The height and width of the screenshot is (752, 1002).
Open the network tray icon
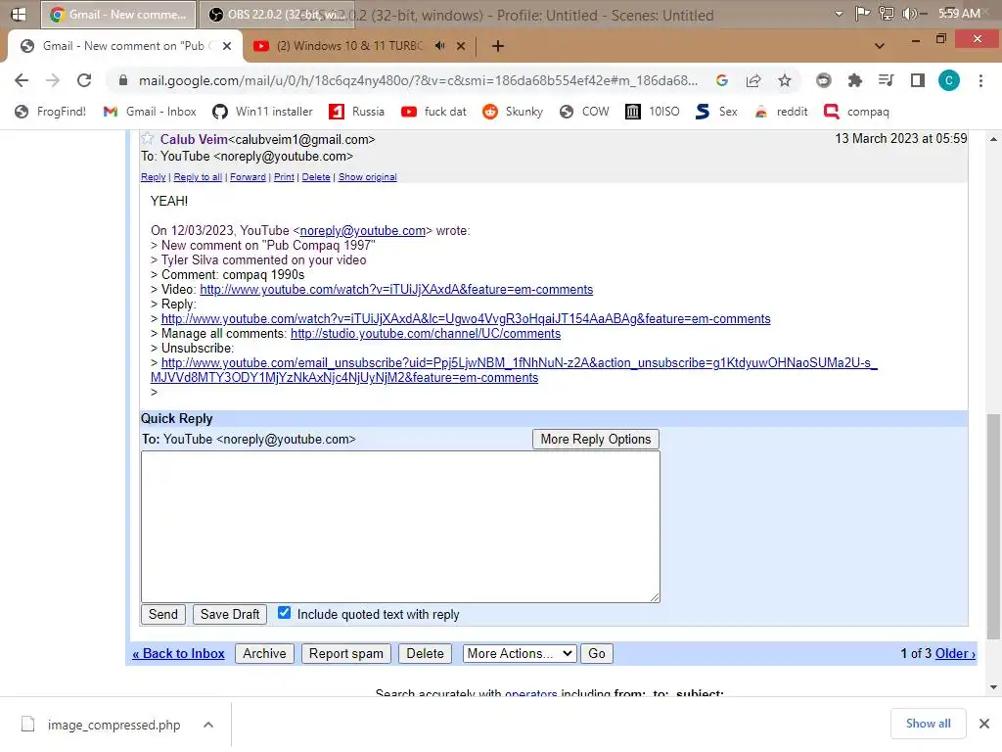[x=887, y=14]
